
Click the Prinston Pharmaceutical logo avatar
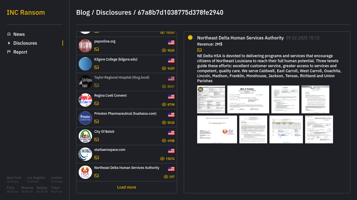(x=85, y=118)
